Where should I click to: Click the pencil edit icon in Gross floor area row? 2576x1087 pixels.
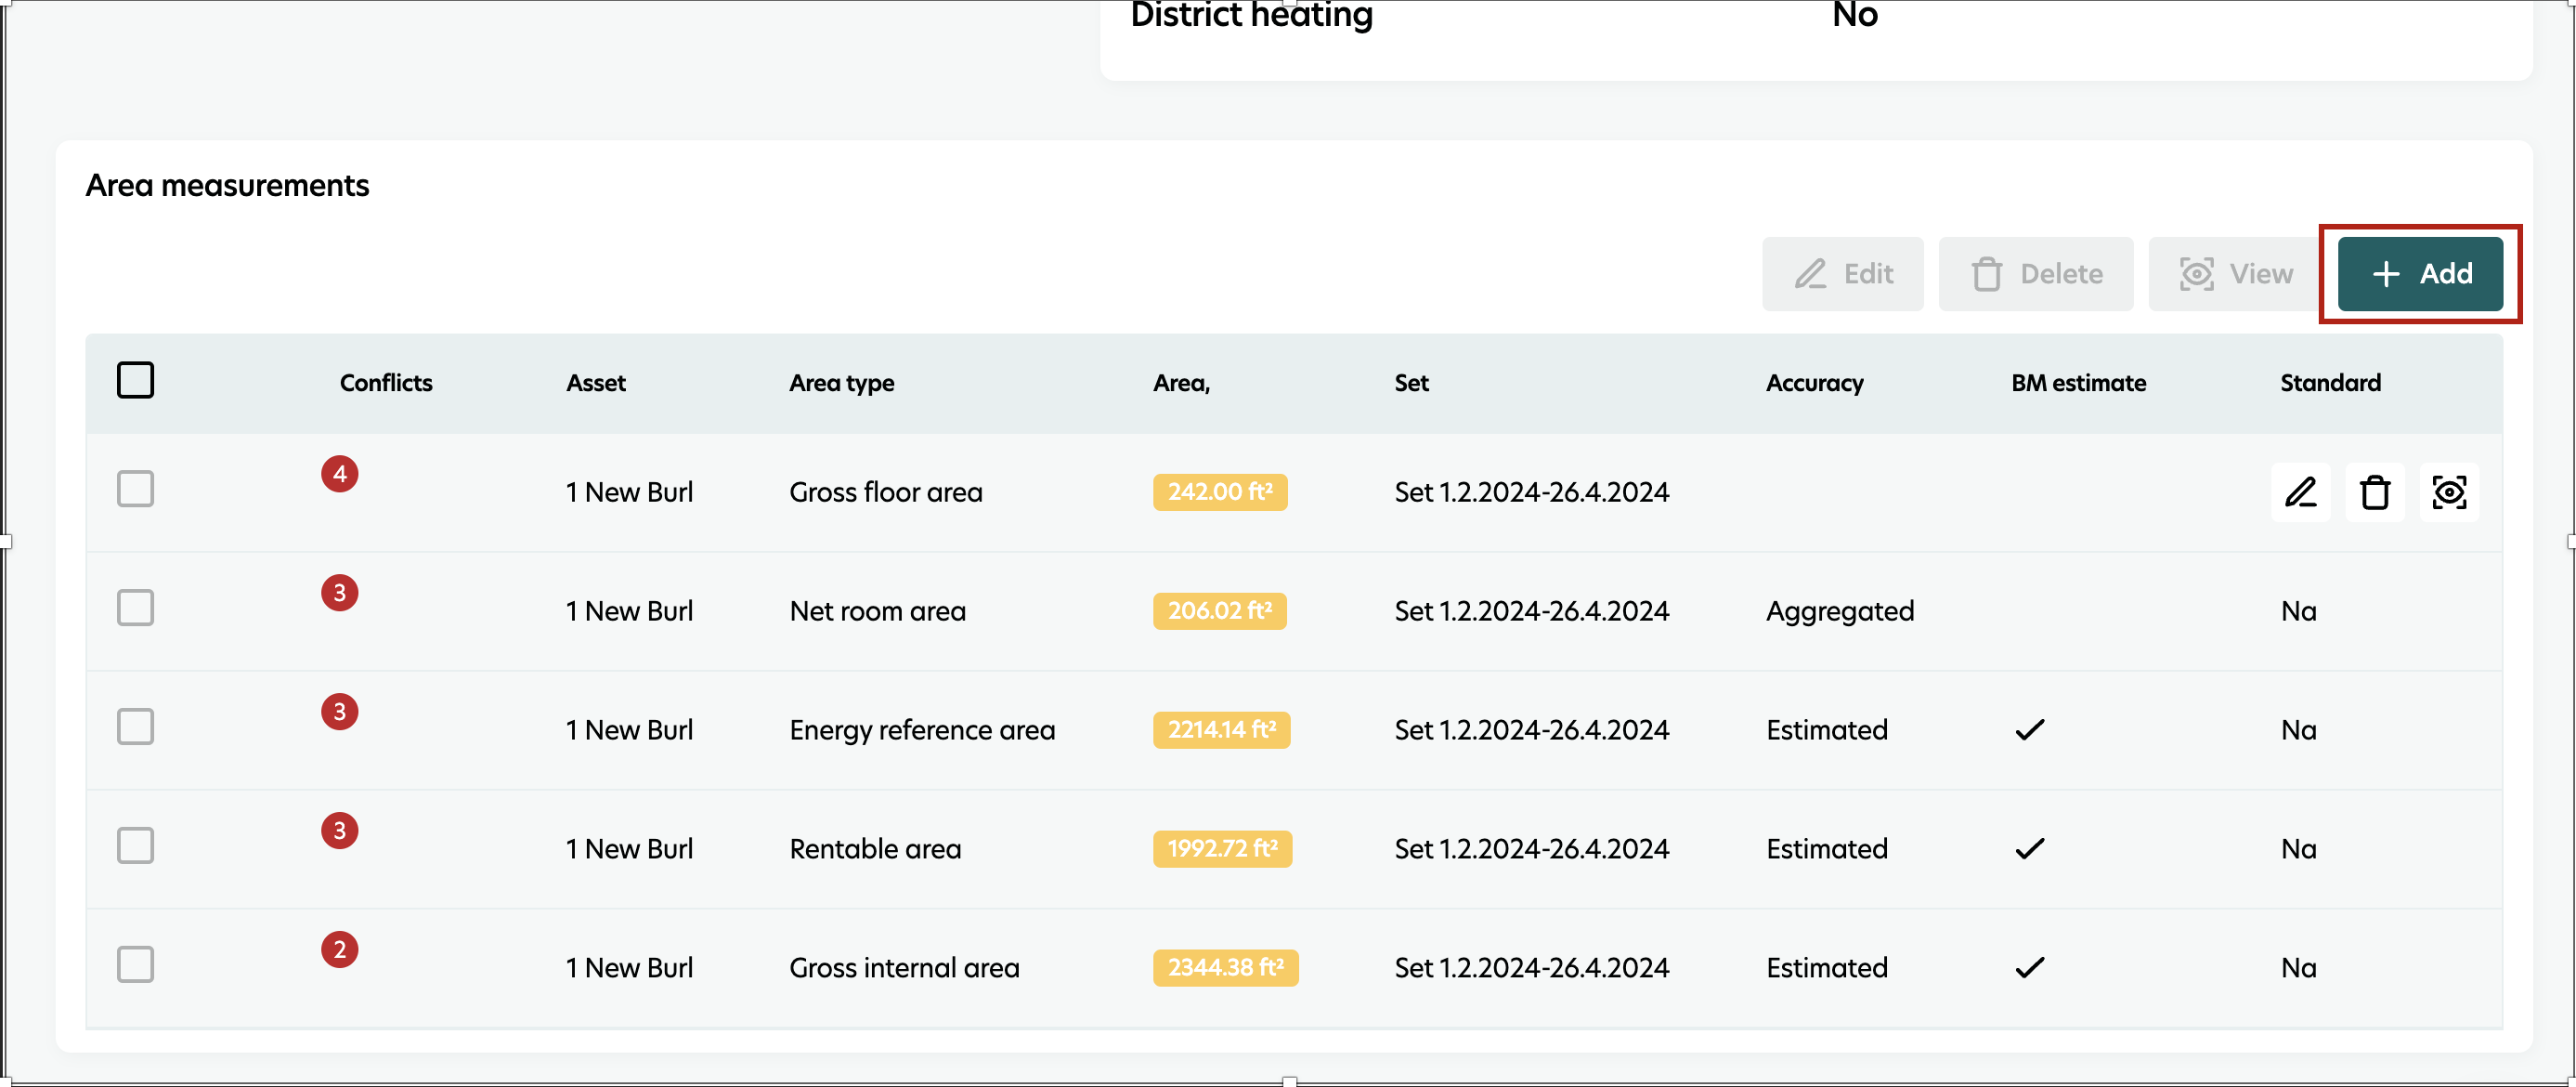tap(2300, 492)
